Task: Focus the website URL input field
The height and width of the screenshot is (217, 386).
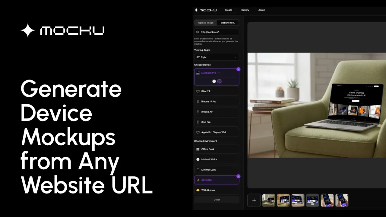Action: (x=217, y=32)
